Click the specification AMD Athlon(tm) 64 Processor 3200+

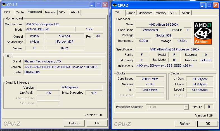point(174,49)
